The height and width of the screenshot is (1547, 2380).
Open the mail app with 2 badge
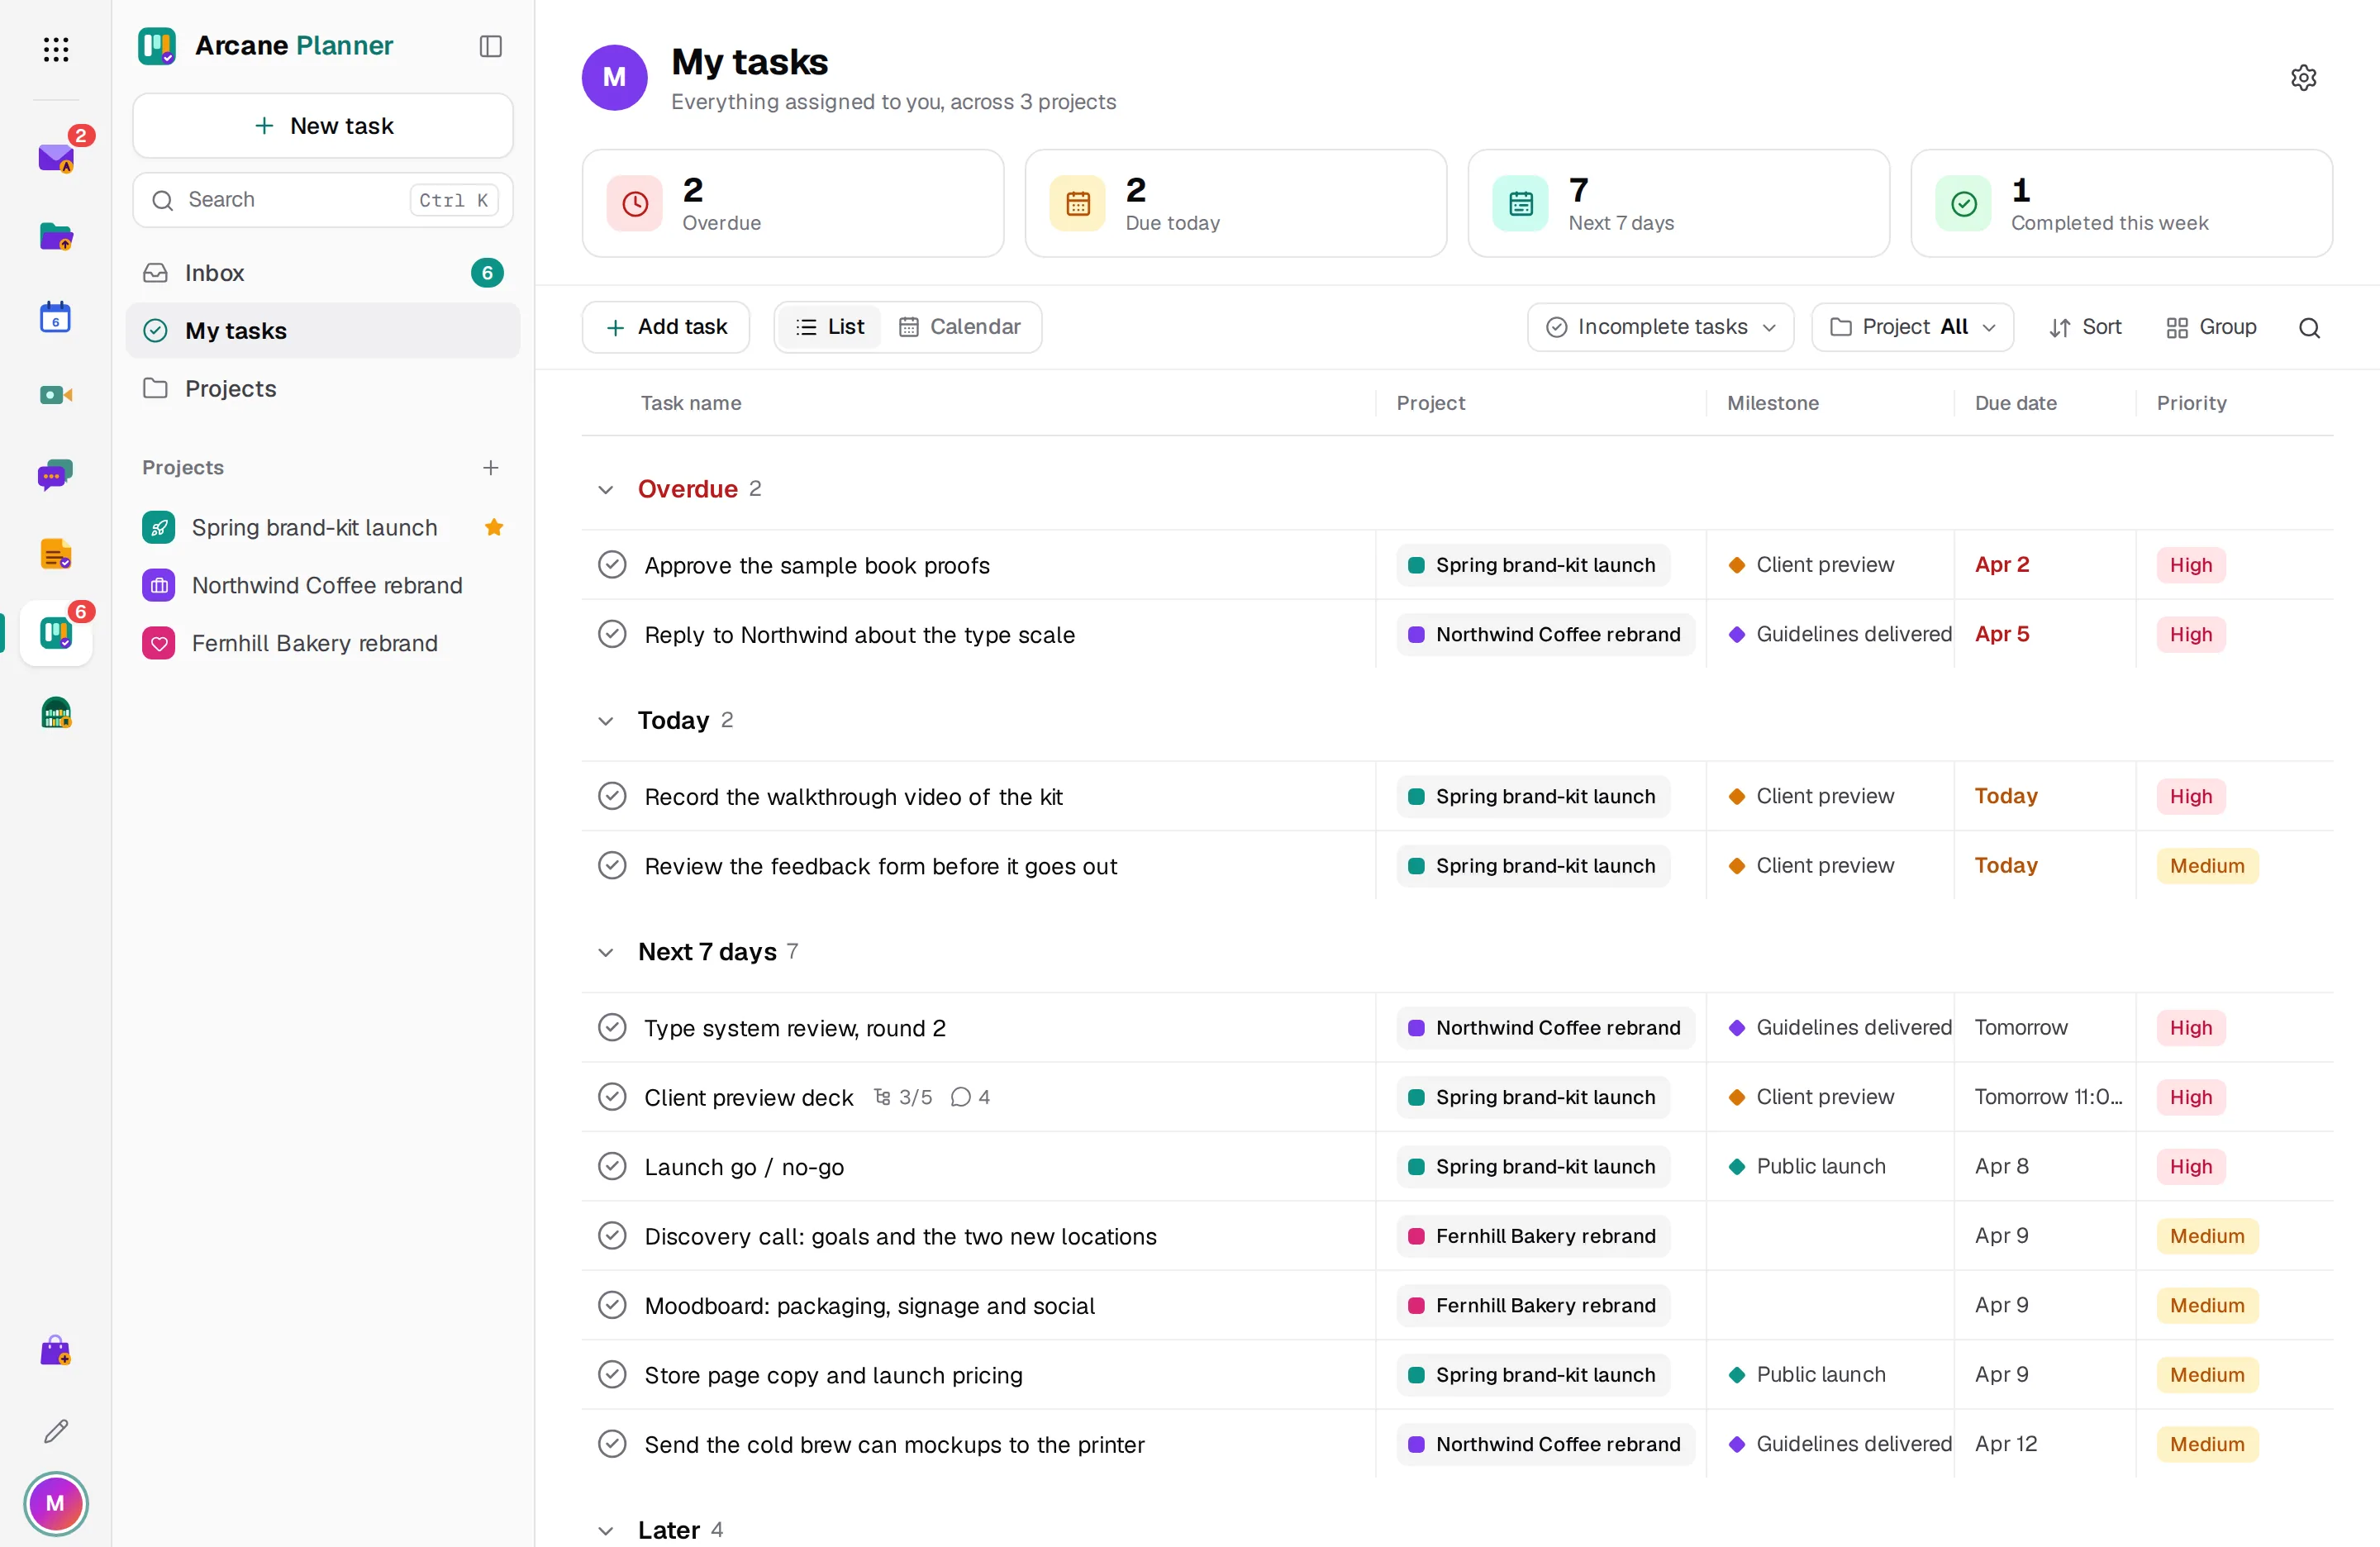tap(56, 158)
